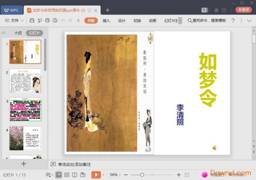Click the scroll up arrow of the editor scrollbar
The width and height of the screenshot is (256, 180).
coord(253,31)
